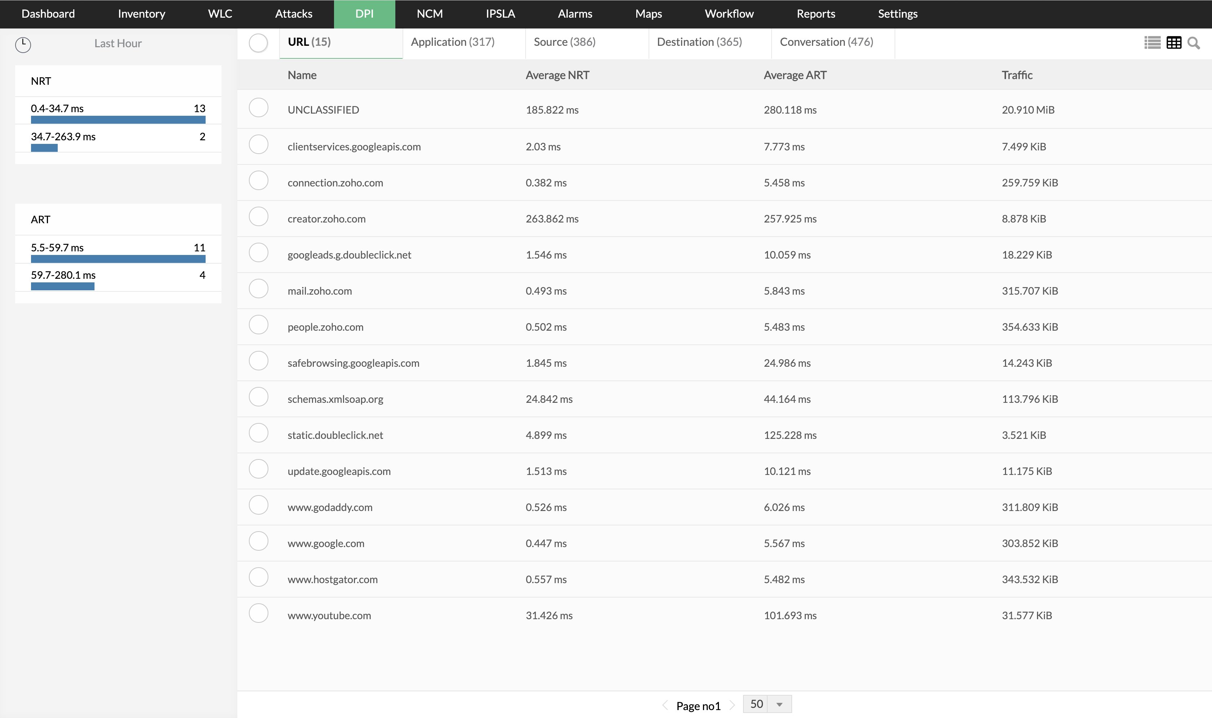The image size is (1212, 718).
Task: Filter by the 59.7-280.1 ms ART range
Action: click(63, 275)
